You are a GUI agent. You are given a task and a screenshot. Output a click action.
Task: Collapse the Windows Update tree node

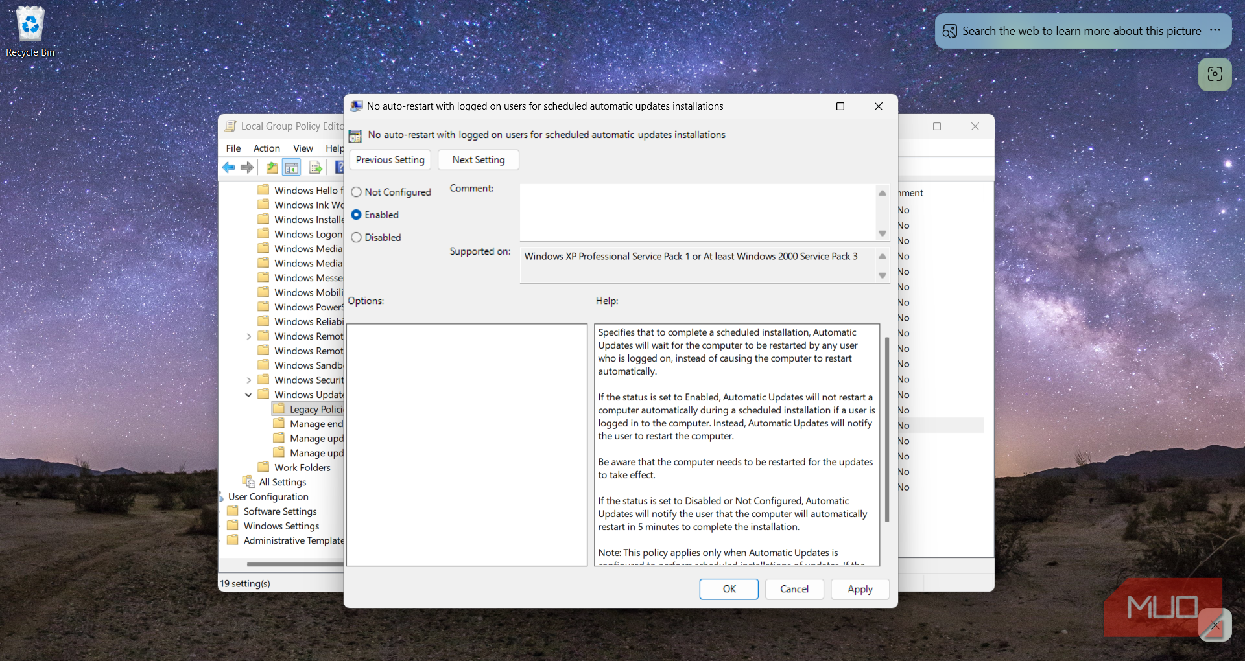(x=248, y=395)
